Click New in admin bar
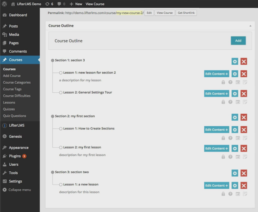Viewport: 258px width, 212px height. (x=76, y=4)
